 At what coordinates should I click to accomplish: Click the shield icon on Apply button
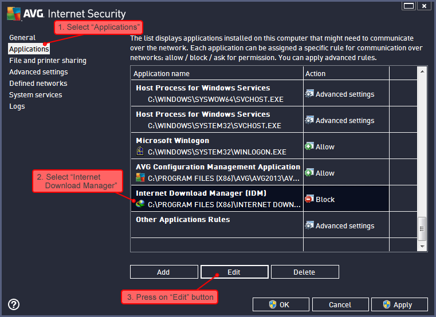tap(387, 304)
